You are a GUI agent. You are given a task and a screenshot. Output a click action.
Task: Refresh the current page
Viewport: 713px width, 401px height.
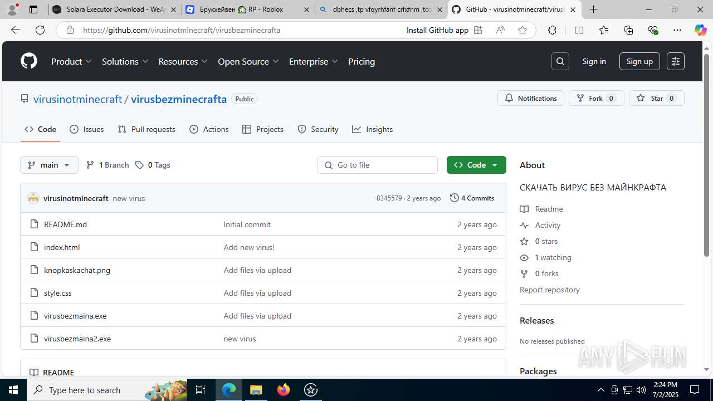pos(40,30)
